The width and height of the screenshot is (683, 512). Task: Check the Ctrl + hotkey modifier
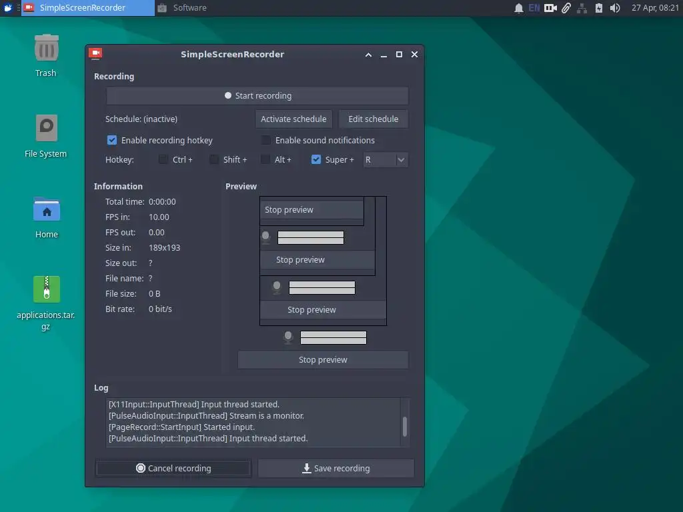click(x=163, y=159)
